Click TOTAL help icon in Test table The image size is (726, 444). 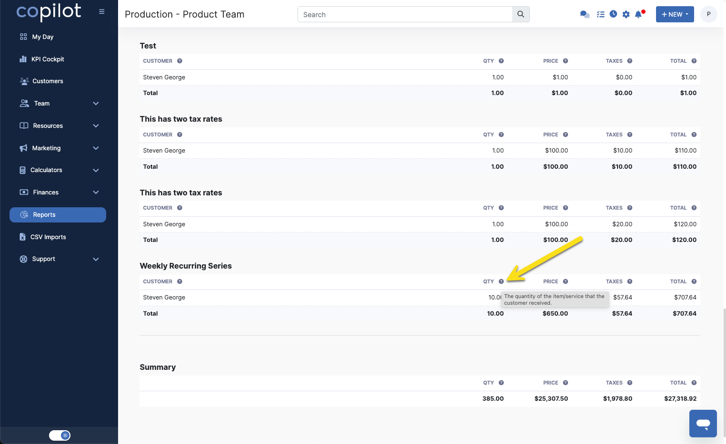click(x=694, y=61)
